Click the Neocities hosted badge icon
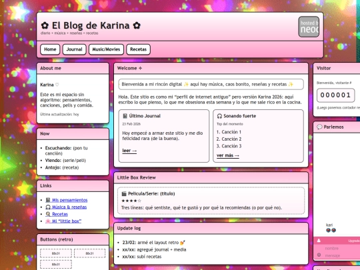Screen dimensions: 360x270 pos(309,27)
